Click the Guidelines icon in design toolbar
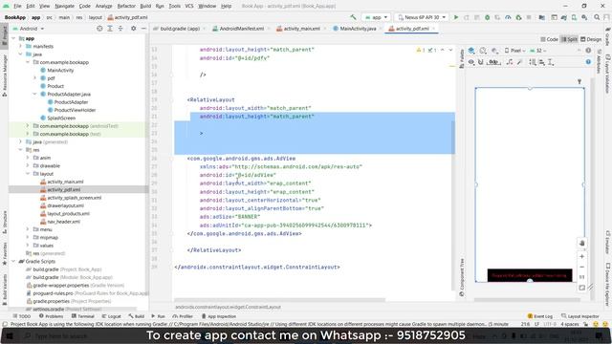 click(x=551, y=62)
